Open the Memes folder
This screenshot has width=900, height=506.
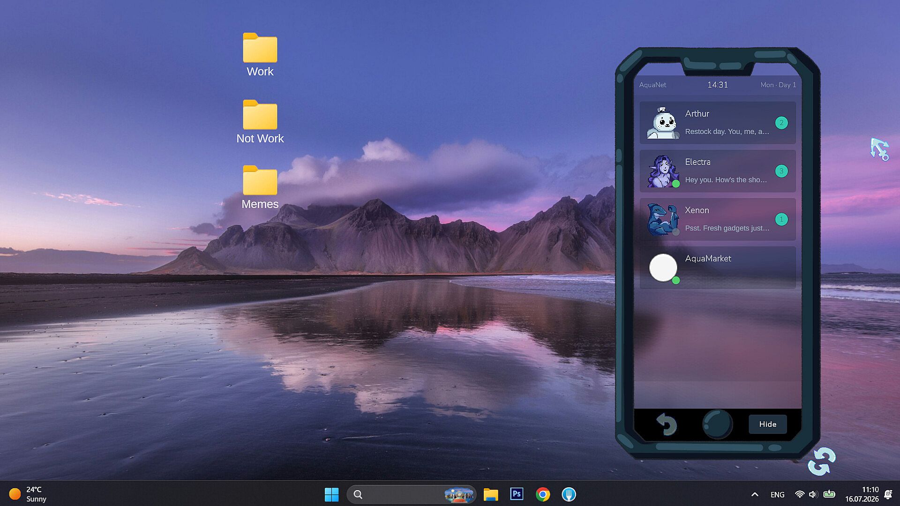tap(260, 187)
